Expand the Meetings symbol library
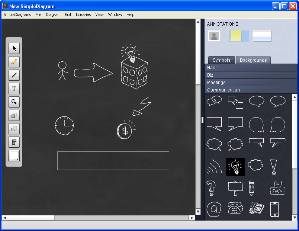 251,83
